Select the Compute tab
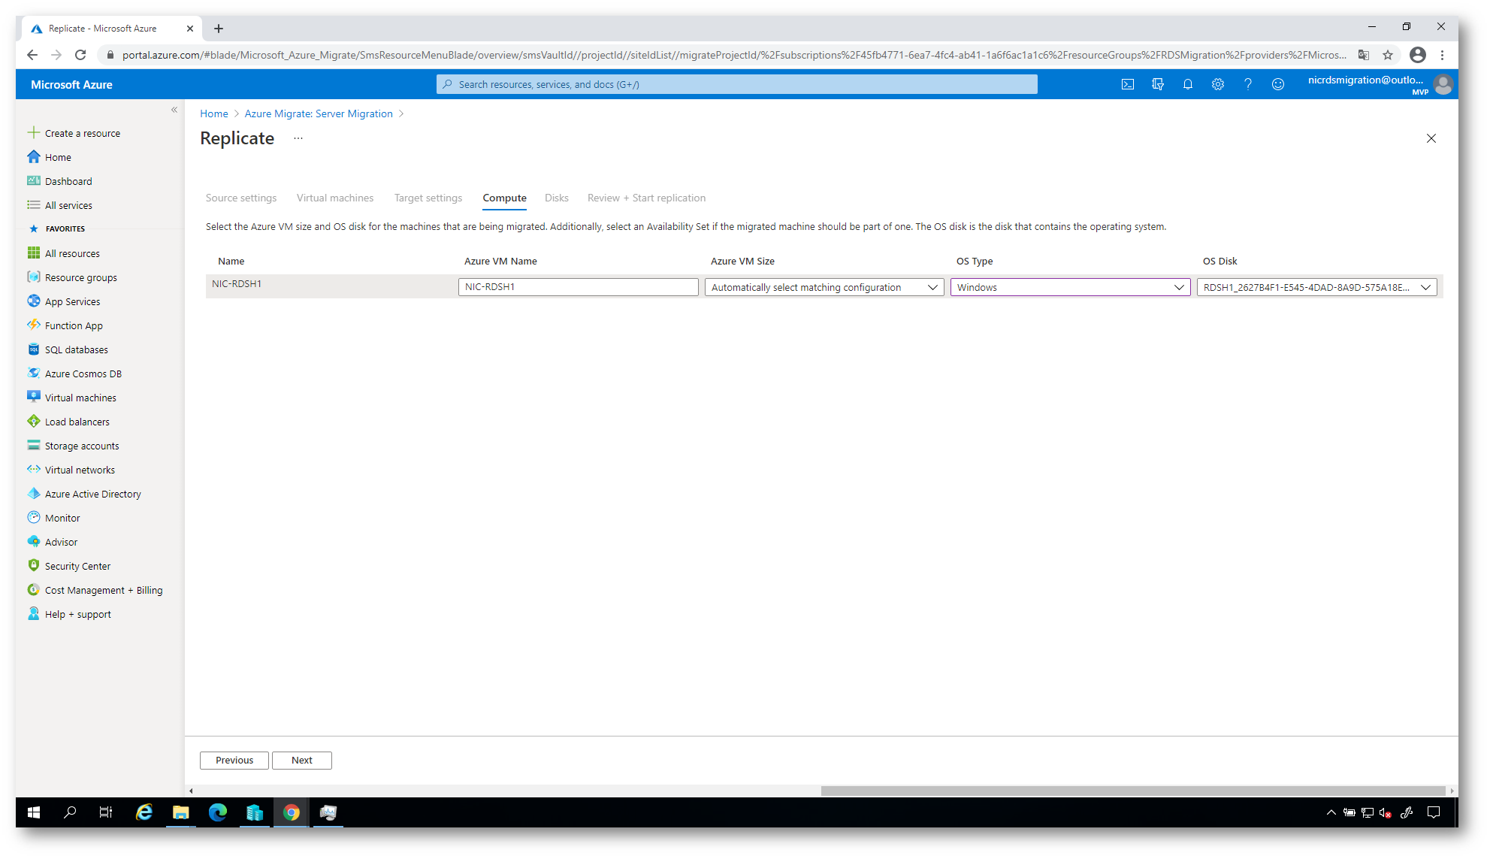The width and height of the screenshot is (1490, 859). [504, 198]
